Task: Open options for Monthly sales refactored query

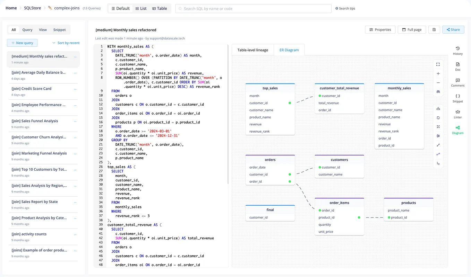Action: click(75, 56)
